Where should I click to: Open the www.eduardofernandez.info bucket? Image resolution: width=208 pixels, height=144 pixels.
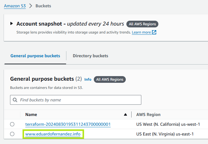53,134
